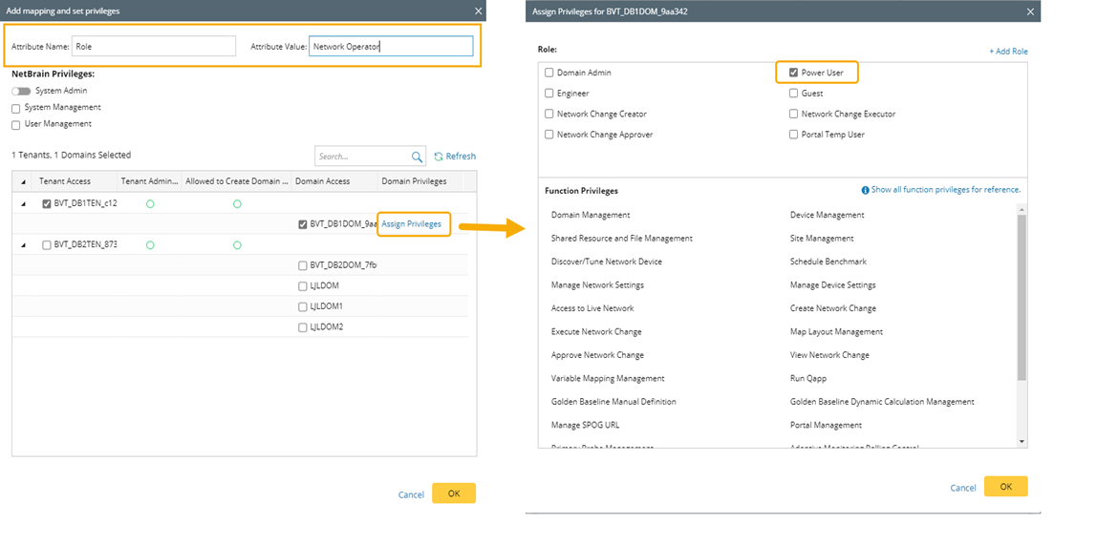Click the Add Role link

click(1008, 51)
